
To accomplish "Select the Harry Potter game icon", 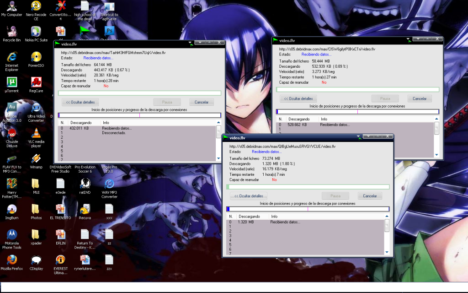I will click(x=11, y=188).
